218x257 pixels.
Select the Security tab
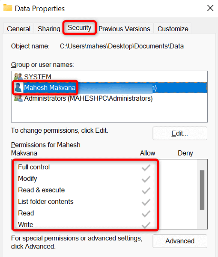coord(80,27)
